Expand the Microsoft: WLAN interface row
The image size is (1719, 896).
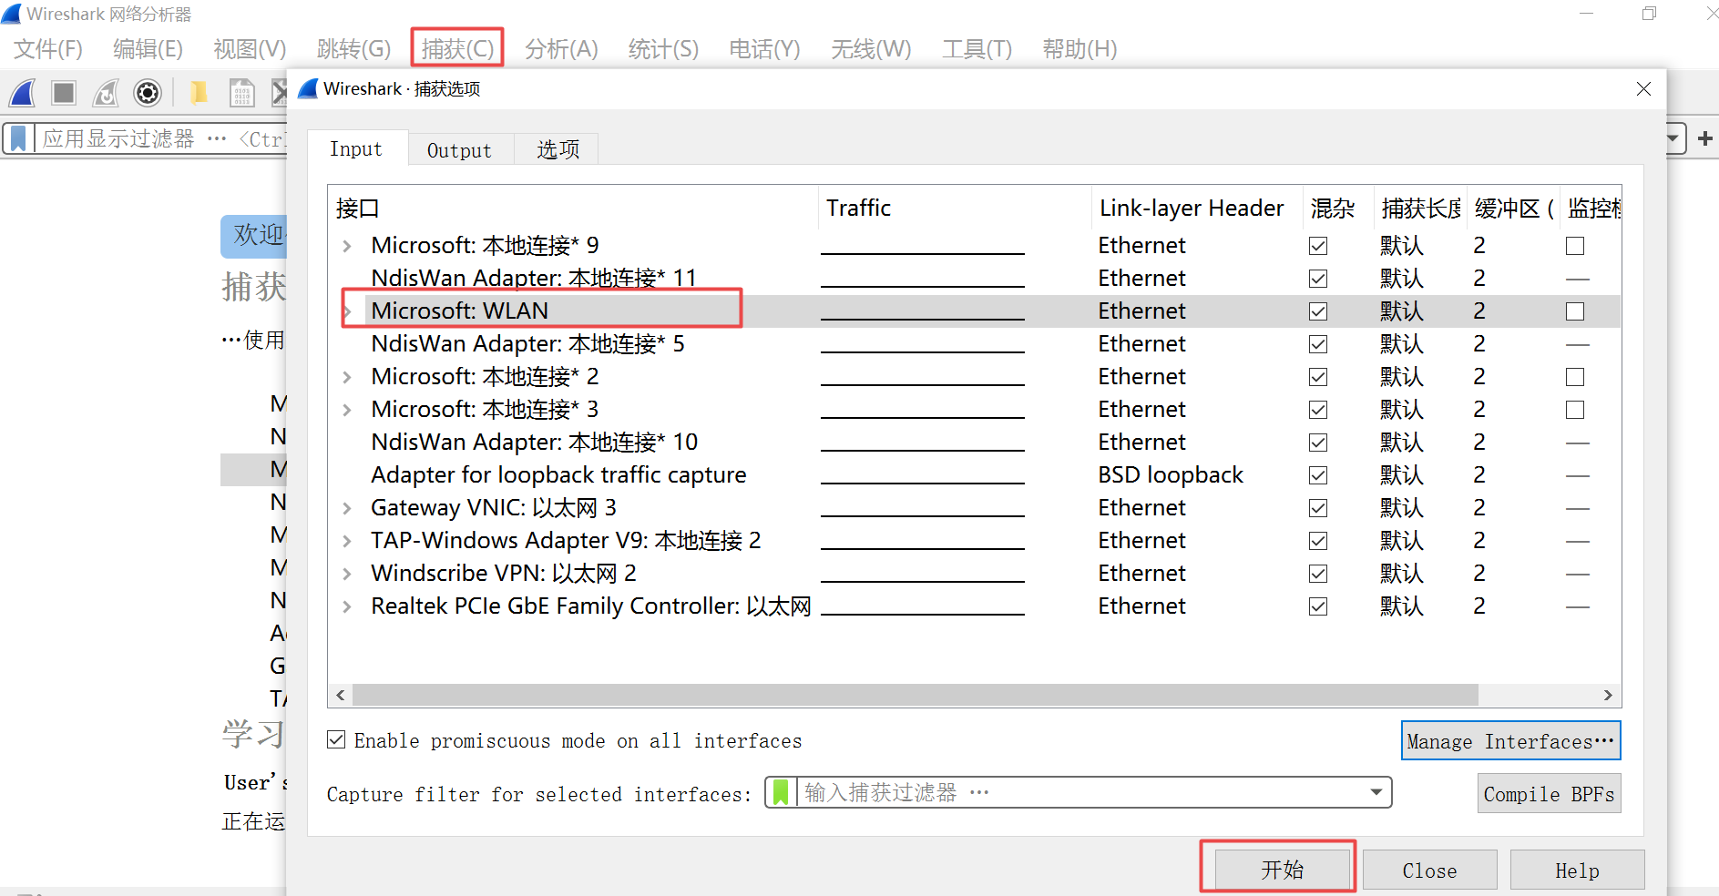pyautogui.click(x=347, y=311)
